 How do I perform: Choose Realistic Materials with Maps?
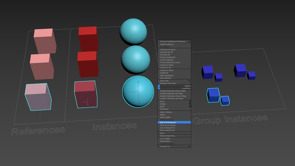click(171, 99)
